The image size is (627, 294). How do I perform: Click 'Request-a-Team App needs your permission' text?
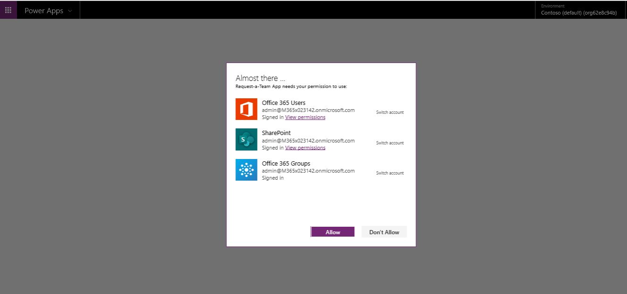[x=291, y=87]
